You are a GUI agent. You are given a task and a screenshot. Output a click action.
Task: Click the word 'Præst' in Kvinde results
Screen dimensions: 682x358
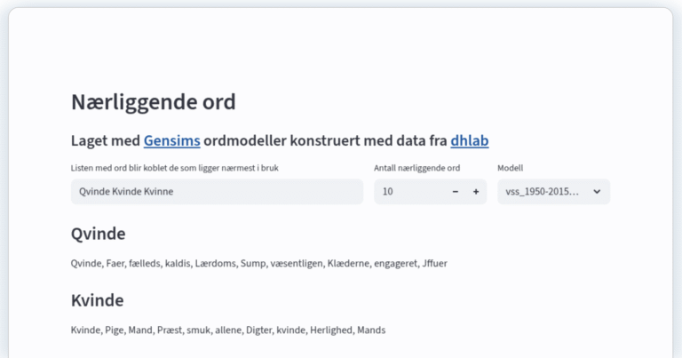[167, 330]
